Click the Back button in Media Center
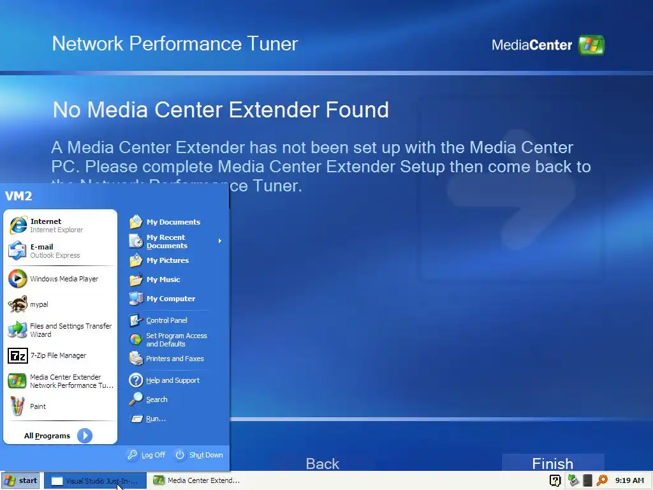The image size is (653, 490). pyautogui.click(x=322, y=463)
